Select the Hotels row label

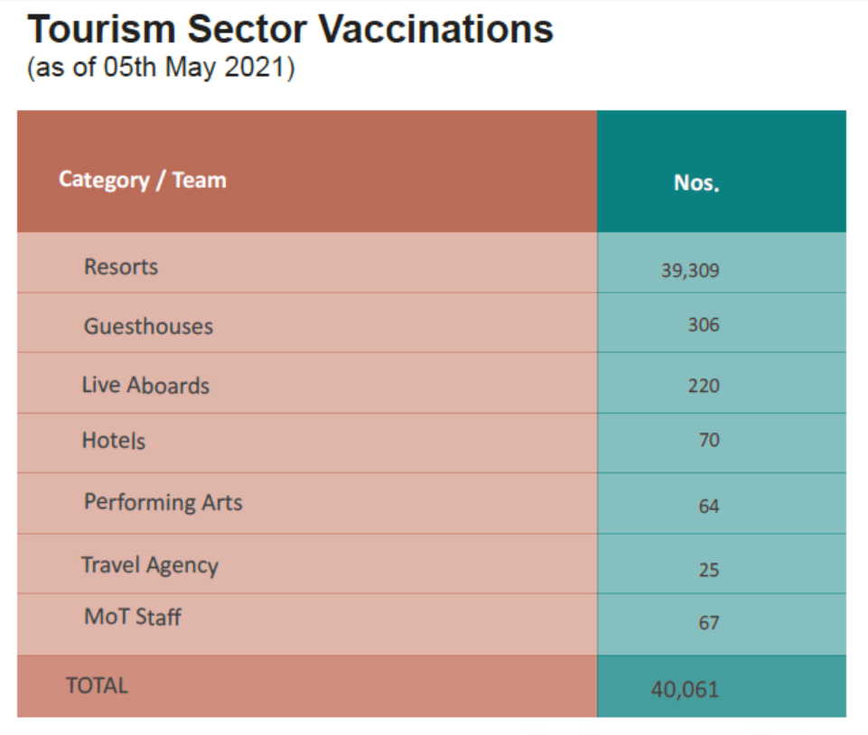[x=114, y=441]
